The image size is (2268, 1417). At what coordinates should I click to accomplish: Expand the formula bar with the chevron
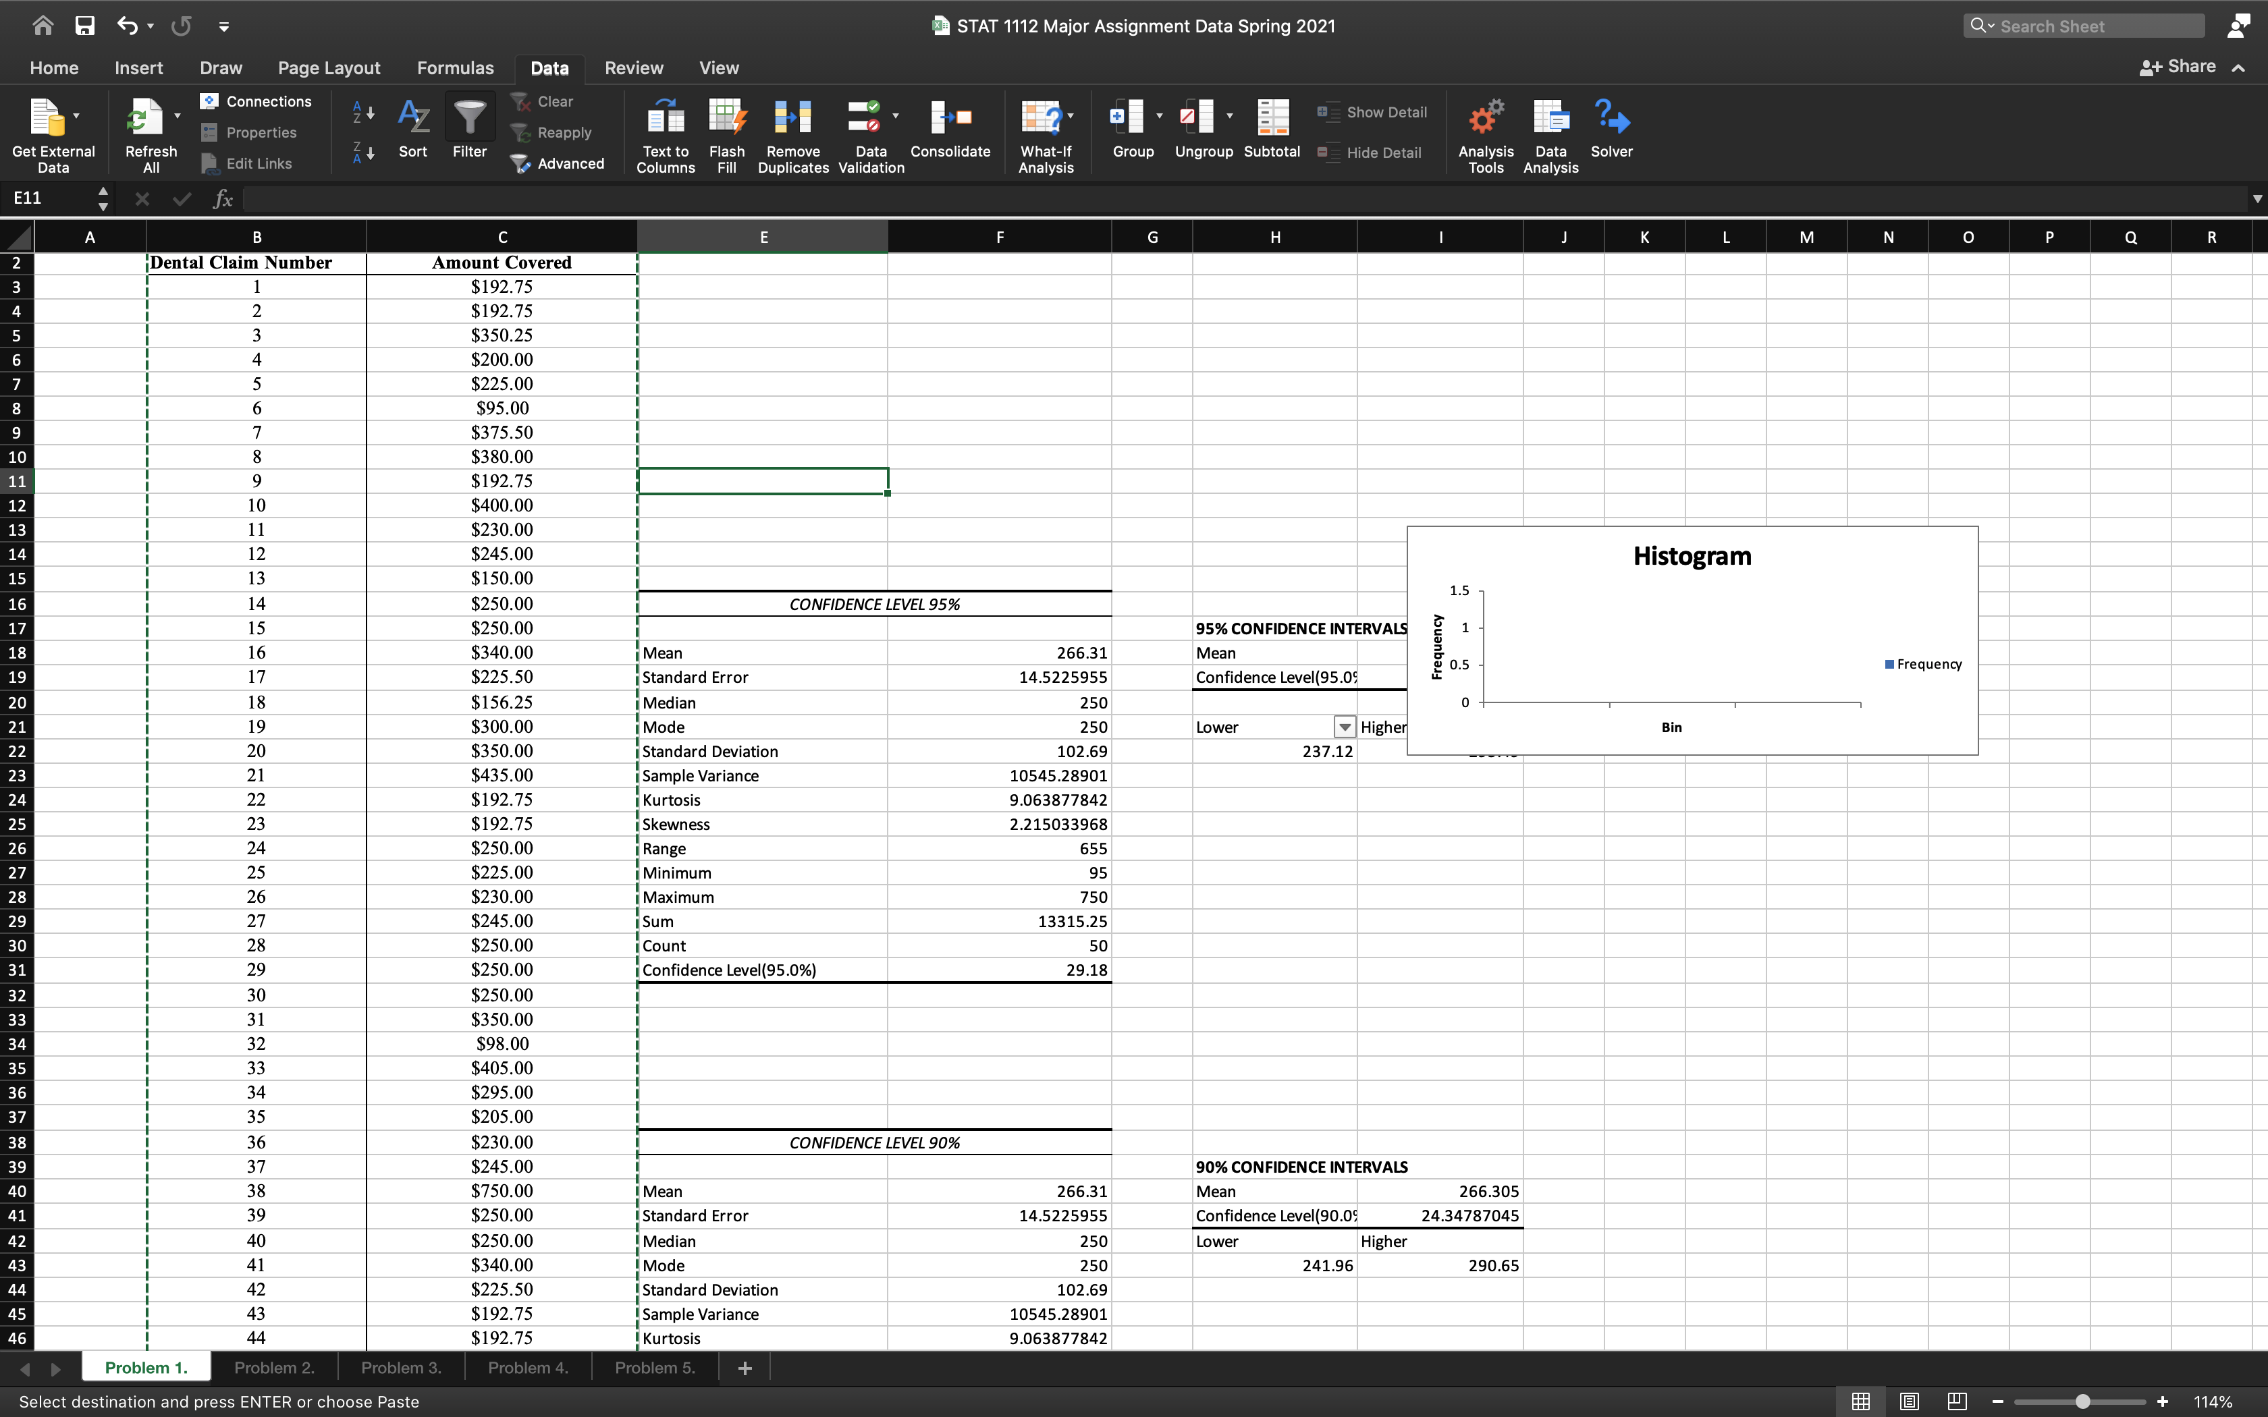(2257, 198)
